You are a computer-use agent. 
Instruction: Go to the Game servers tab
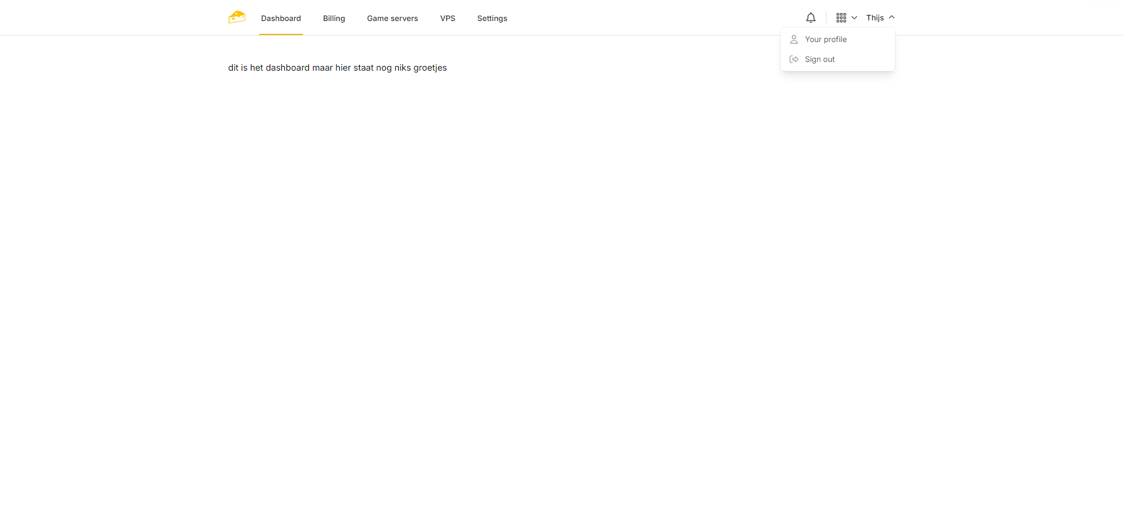click(x=392, y=19)
